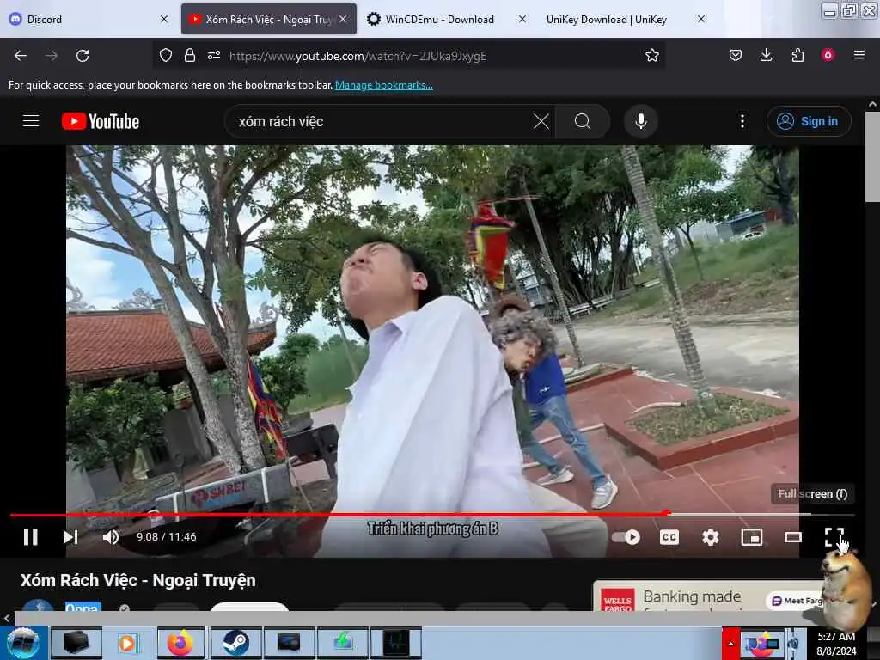Screen dimensions: 880x660
Task: Enable miniplayer mode
Action: click(751, 537)
